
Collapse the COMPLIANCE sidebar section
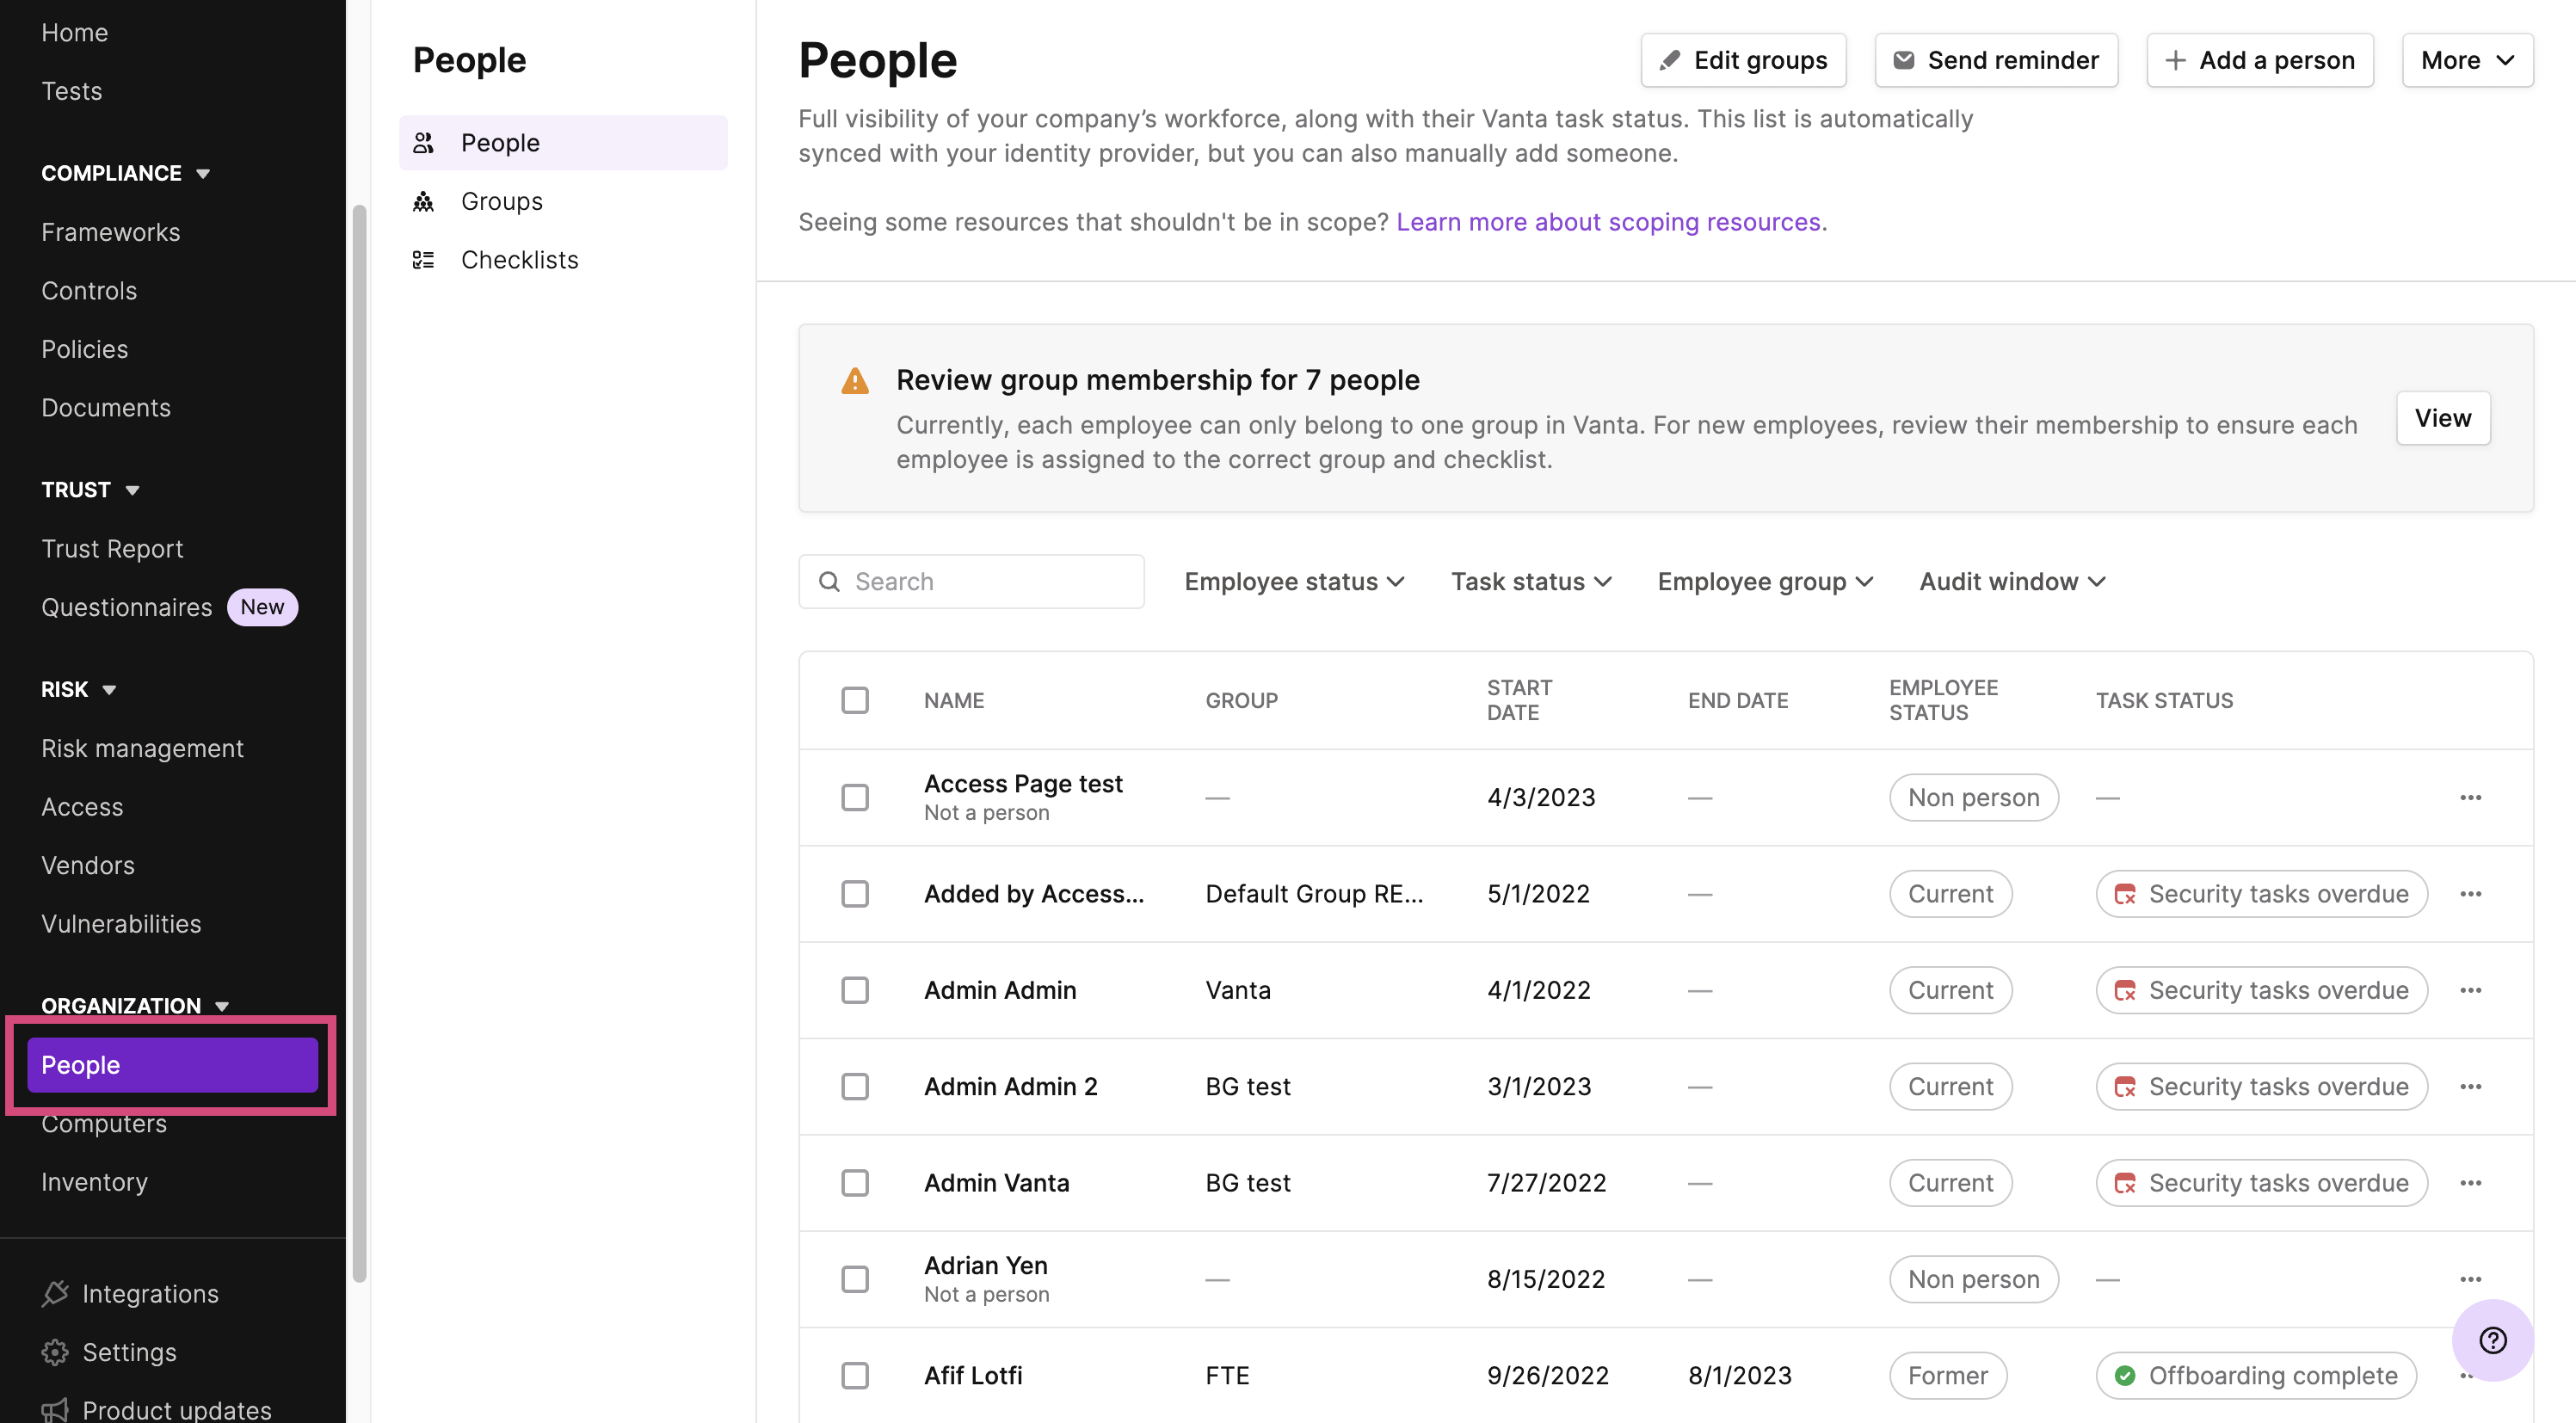click(x=125, y=173)
